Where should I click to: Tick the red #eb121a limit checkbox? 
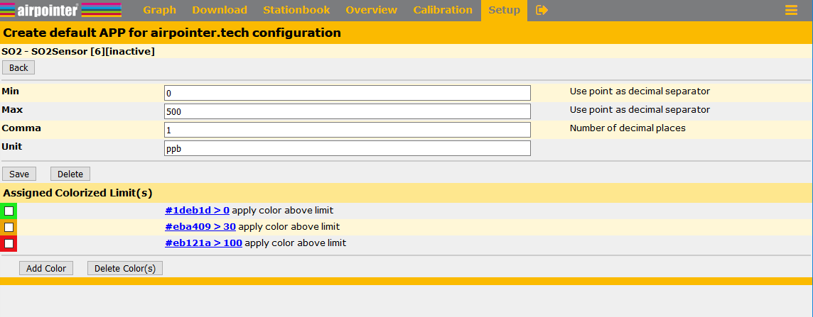[9, 243]
